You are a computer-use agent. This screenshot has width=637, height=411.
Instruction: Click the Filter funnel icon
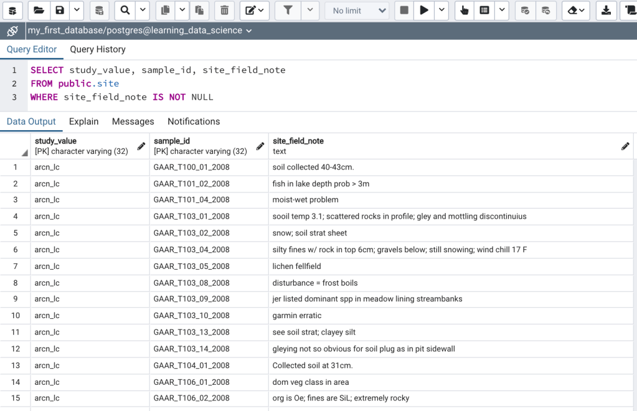[x=288, y=11]
